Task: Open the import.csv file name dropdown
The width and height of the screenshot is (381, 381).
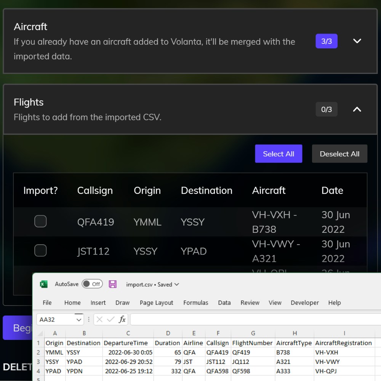Action: (176, 285)
